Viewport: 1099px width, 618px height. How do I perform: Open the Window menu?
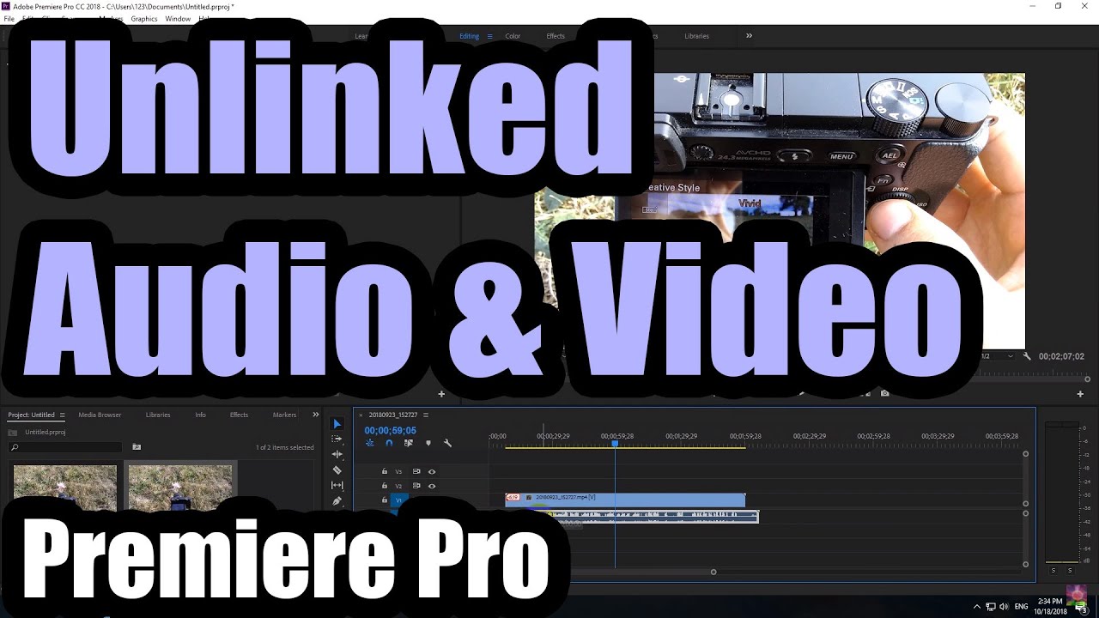click(178, 18)
